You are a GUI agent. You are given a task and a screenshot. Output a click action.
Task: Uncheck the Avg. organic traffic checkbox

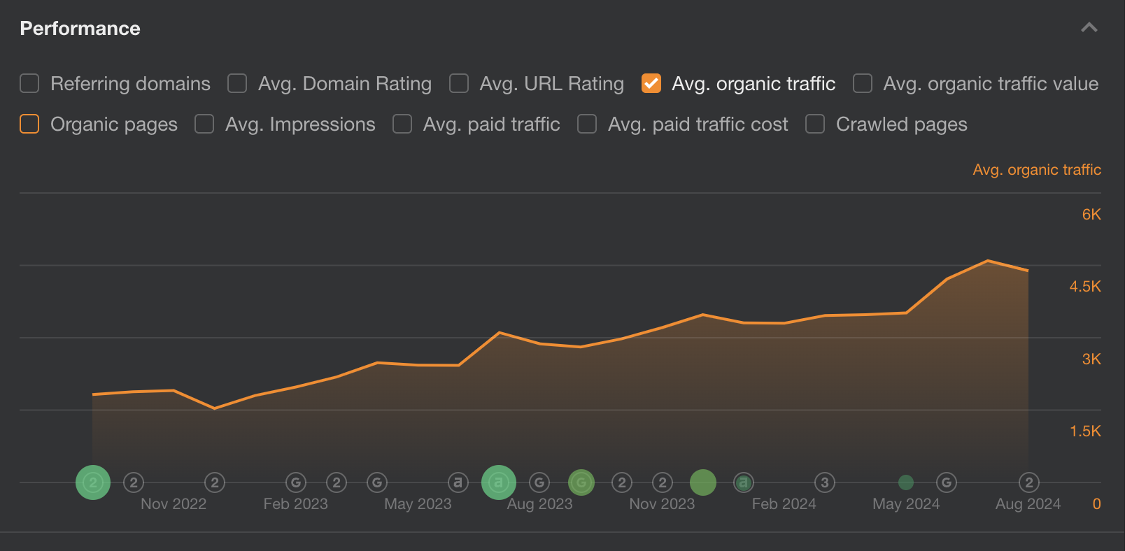[651, 84]
